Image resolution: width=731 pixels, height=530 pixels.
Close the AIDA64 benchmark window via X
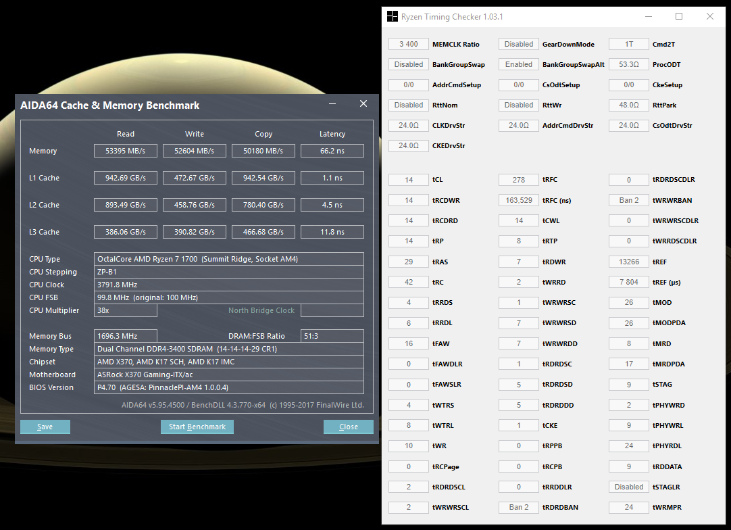pyautogui.click(x=363, y=103)
